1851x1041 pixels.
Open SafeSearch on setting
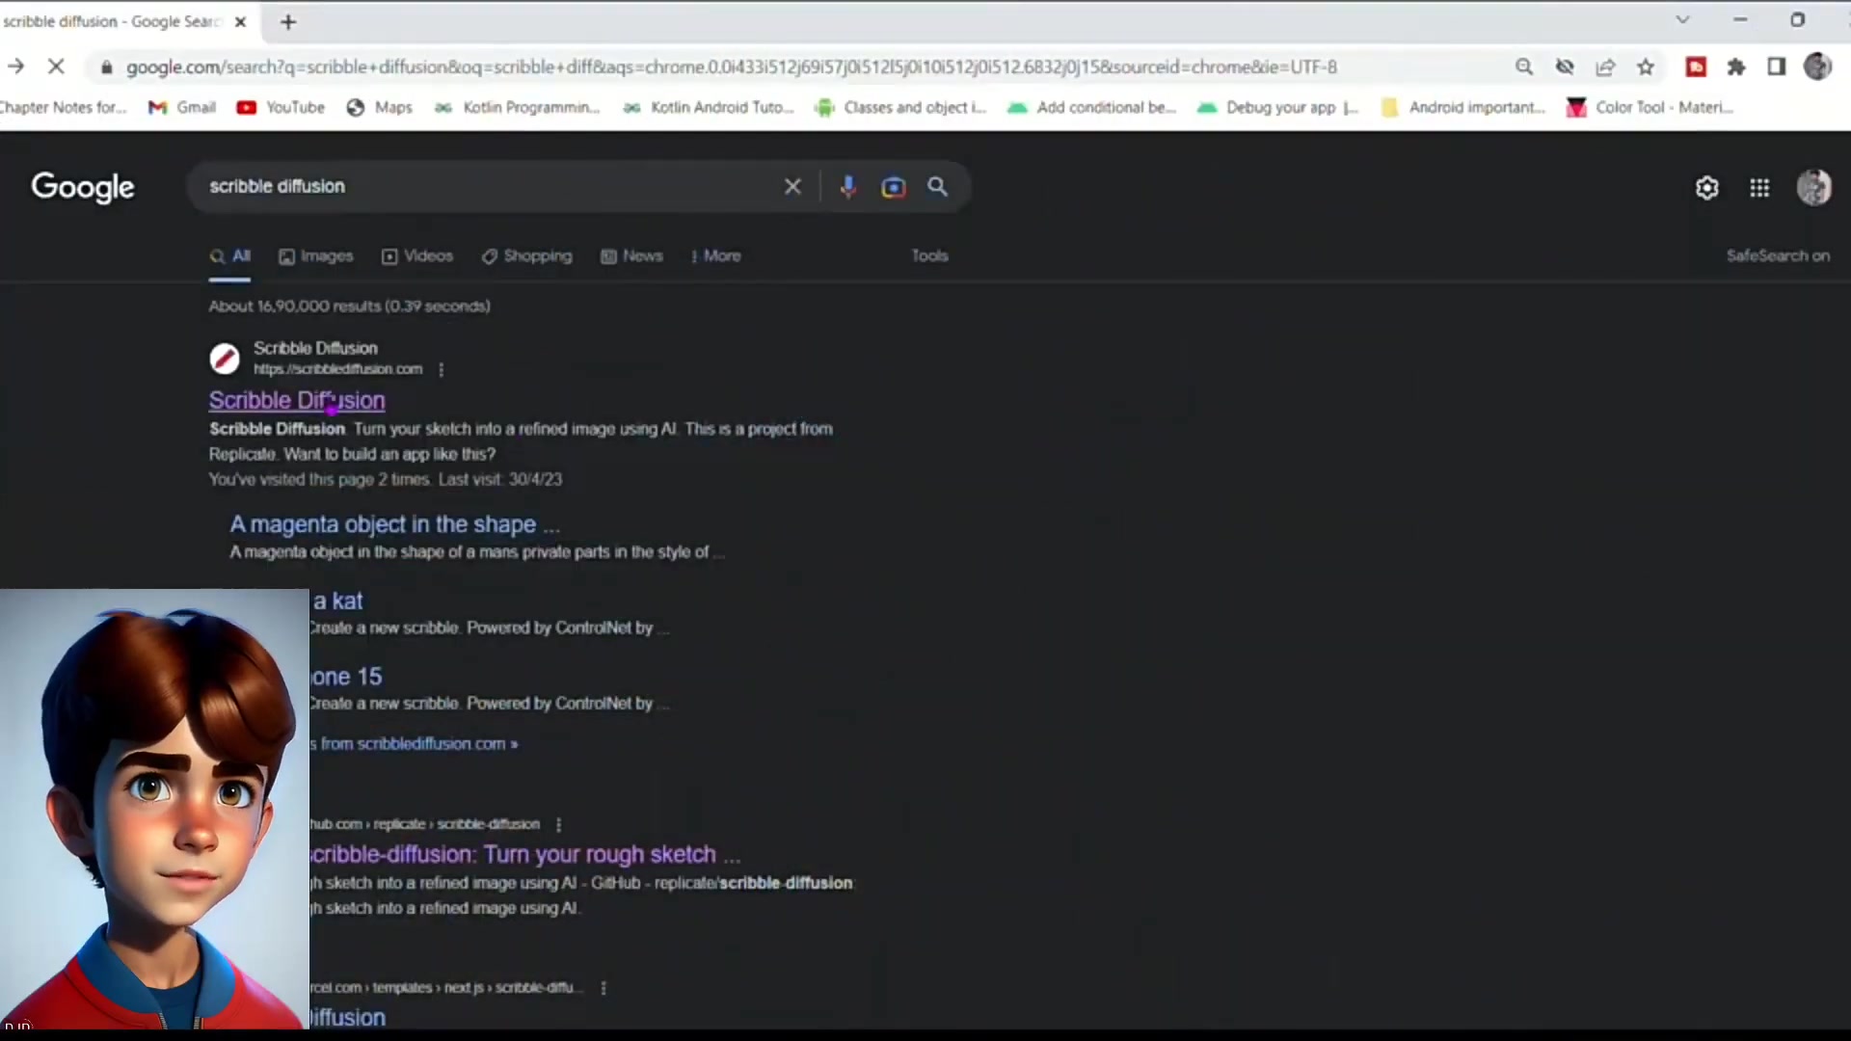(x=1778, y=255)
